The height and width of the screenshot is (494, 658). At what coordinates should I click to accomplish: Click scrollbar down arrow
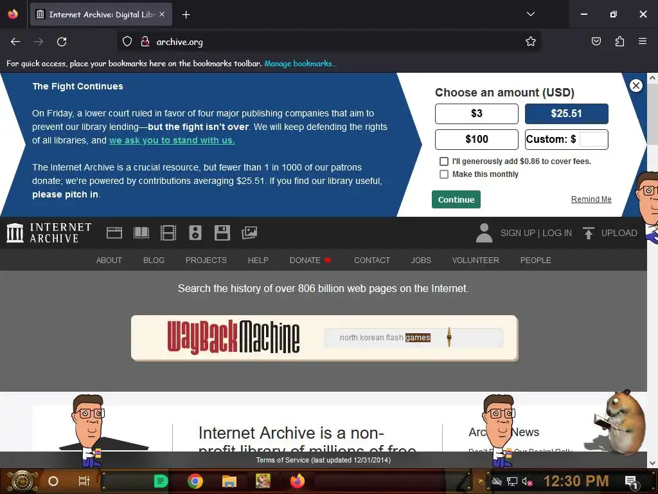[x=652, y=463]
